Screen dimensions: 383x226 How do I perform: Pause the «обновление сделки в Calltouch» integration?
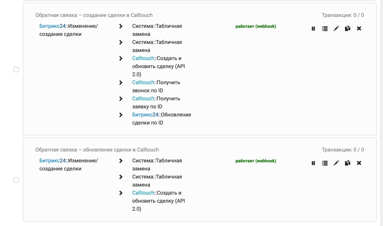tap(313, 163)
